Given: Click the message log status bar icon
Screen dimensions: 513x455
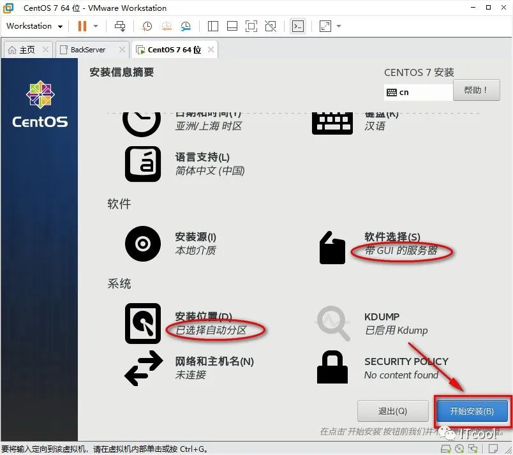Looking at the screenshot, I should click(x=493, y=449).
